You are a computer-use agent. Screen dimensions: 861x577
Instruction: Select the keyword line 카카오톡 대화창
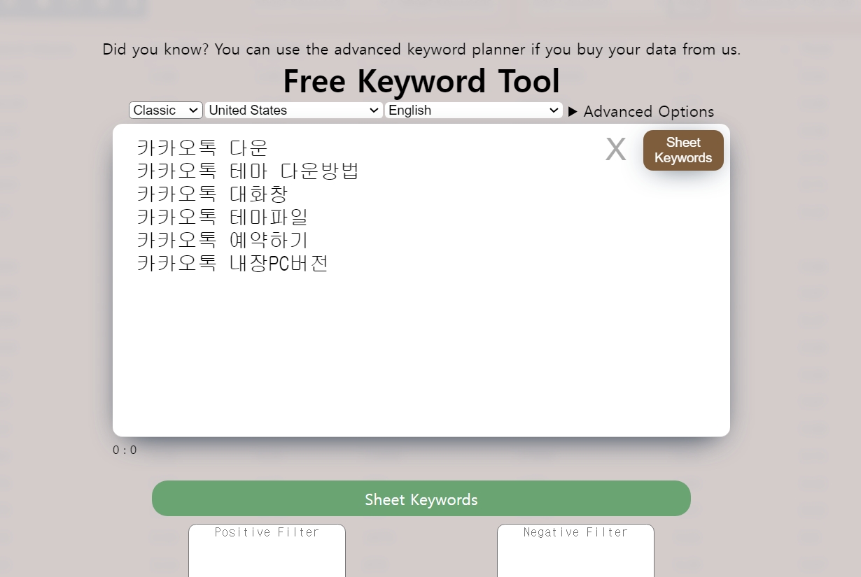(x=213, y=194)
